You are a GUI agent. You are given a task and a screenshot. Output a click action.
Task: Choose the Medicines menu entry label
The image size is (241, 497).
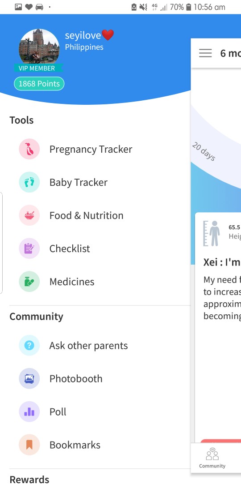click(x=72, y=282)
